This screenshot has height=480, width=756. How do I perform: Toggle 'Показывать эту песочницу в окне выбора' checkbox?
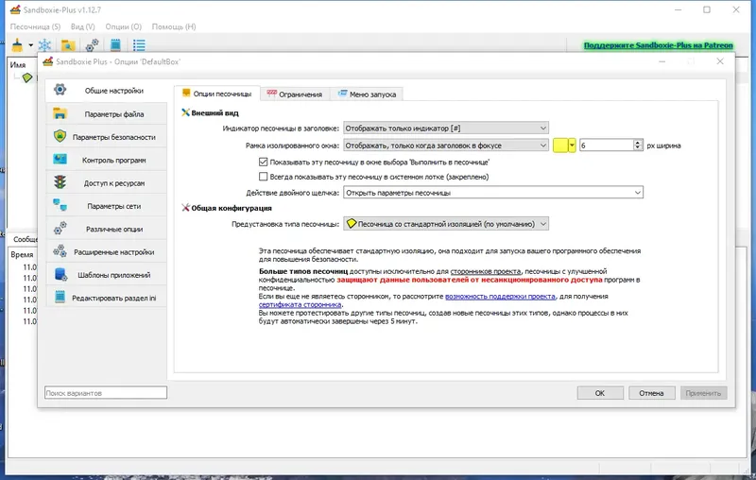264,162
